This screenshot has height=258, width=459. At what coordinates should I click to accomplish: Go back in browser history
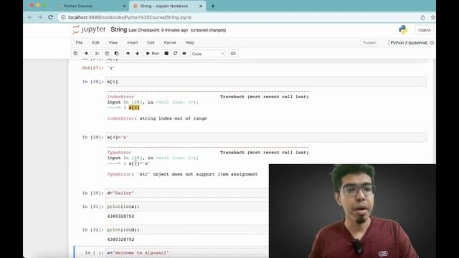[30, 17]
